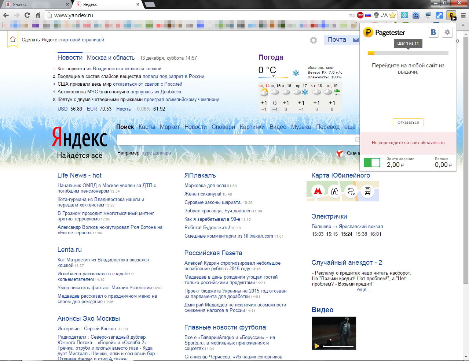Open the Lenta.ru heading link
Viewport: 469px width, 361px height.
click(x=70, y=250)
